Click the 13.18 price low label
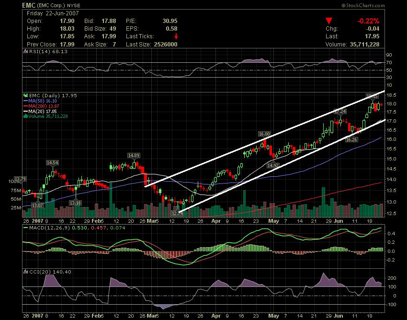The image size is (407, 320). [x=75, y=203]
